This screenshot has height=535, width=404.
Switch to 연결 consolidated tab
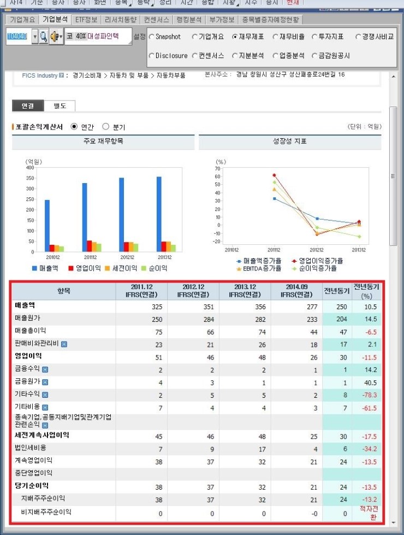tap(28, 106)
